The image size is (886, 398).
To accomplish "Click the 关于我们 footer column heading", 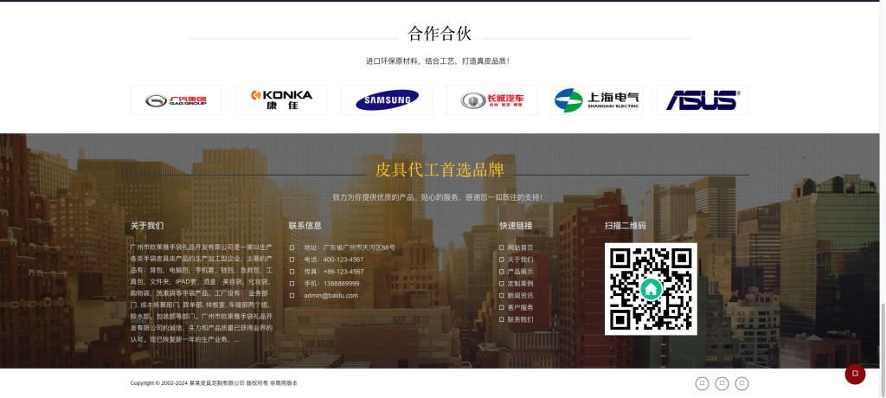I will (147, 225).
